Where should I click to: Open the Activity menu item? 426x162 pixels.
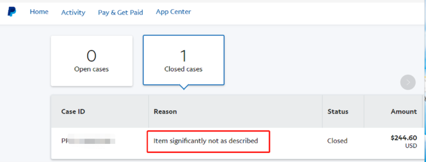73,13
